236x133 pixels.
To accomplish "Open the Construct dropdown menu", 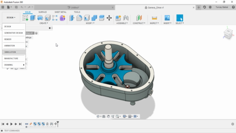I will point(139,23).
